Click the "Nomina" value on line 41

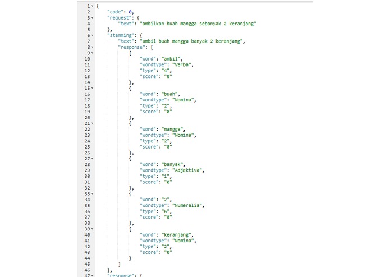(x=183, y=241)
